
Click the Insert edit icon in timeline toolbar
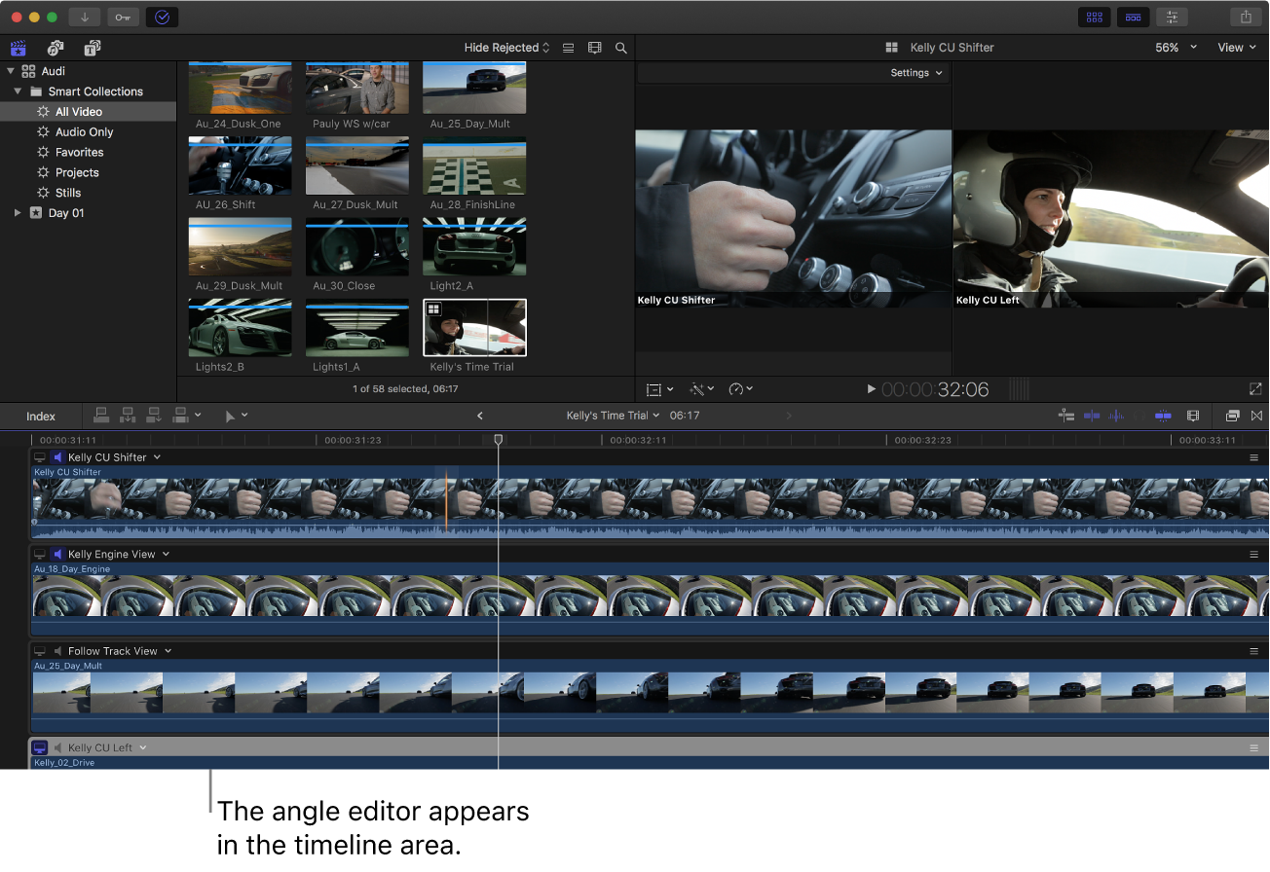point(128,415)
